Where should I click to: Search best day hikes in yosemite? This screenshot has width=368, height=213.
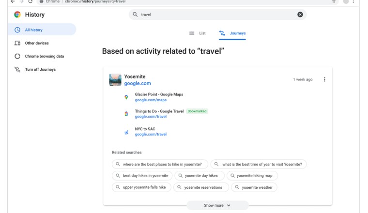point(142,175)
